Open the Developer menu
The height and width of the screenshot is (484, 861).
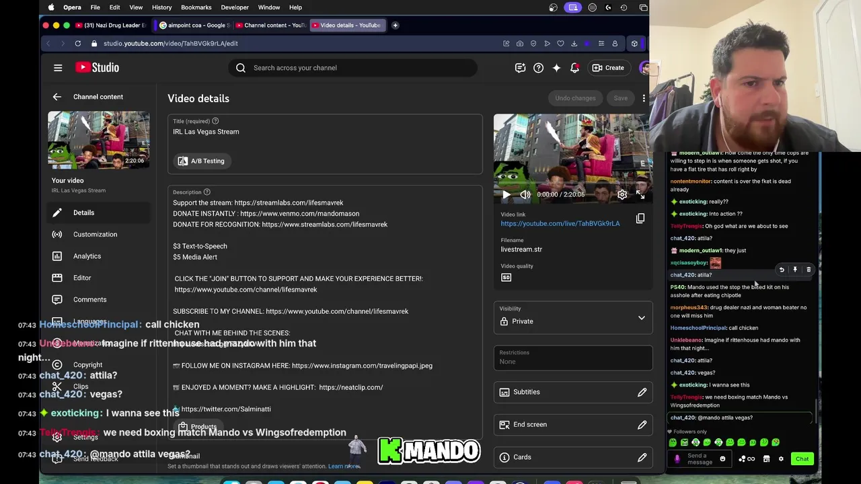pyautogui.click(x=235, y=7)
